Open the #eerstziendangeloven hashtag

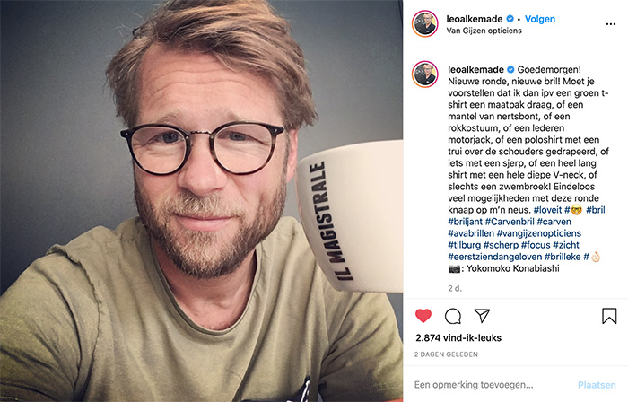pyautogui.click(x=494, y=257)
